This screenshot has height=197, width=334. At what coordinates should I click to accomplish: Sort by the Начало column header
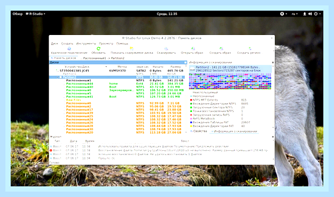158,67
